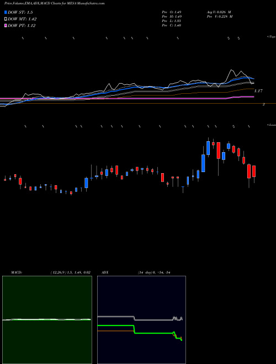The width and height of the screenshot is (276, 364).
Task: Click the MACD '(12,26,9) 1.5, 1.48, 0.02' values
Action: tap(70, 272)
